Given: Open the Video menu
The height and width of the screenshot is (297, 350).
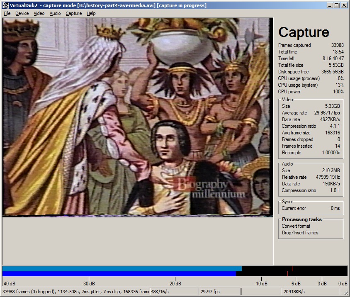Looking at the screenshot, I should (x=39, y=13).
